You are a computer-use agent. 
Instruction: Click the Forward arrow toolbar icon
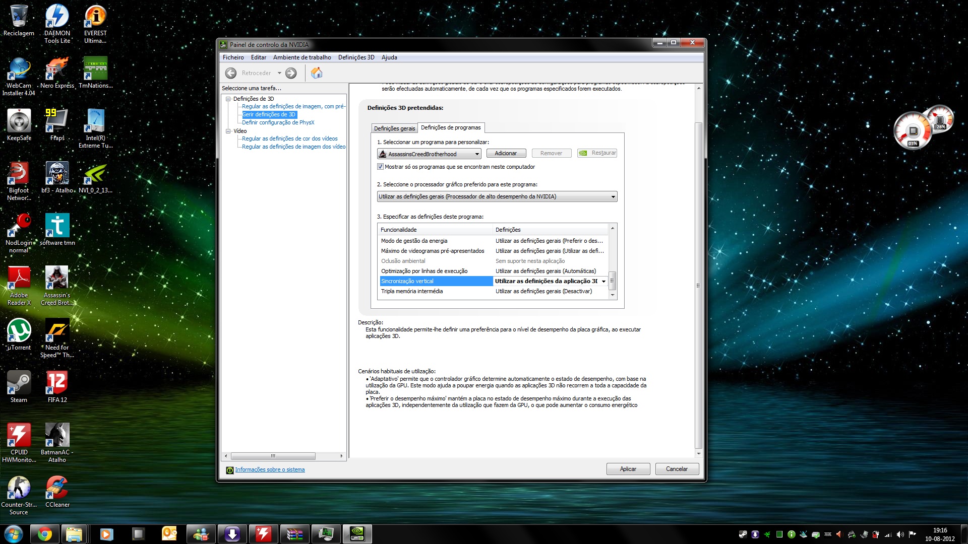point(291,73)
